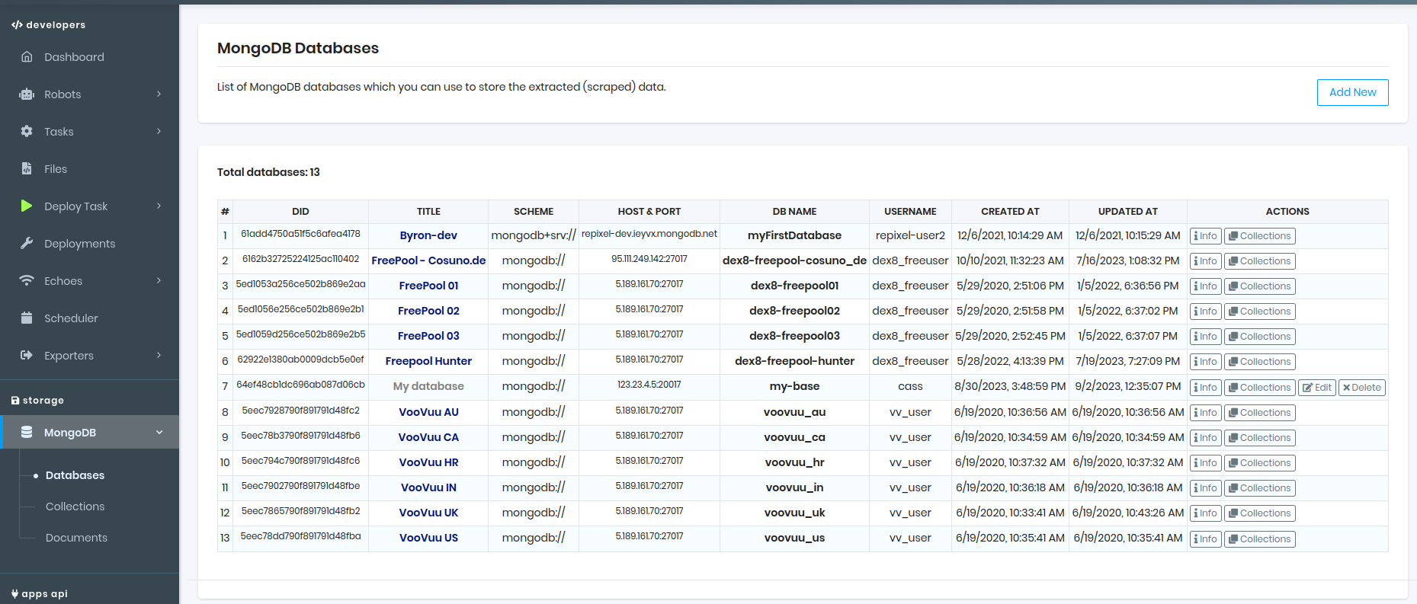
Task: Click Info button for FreePool - Cosuno.de
Action: coord(1205,261)
